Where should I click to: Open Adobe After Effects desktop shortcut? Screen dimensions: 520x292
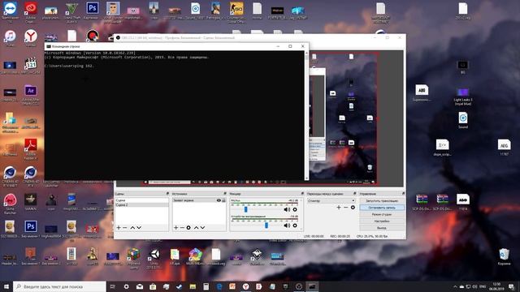coord(31,94)
